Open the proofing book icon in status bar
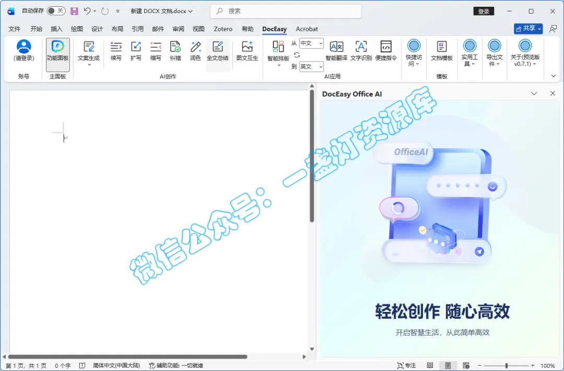 (82, 366)
